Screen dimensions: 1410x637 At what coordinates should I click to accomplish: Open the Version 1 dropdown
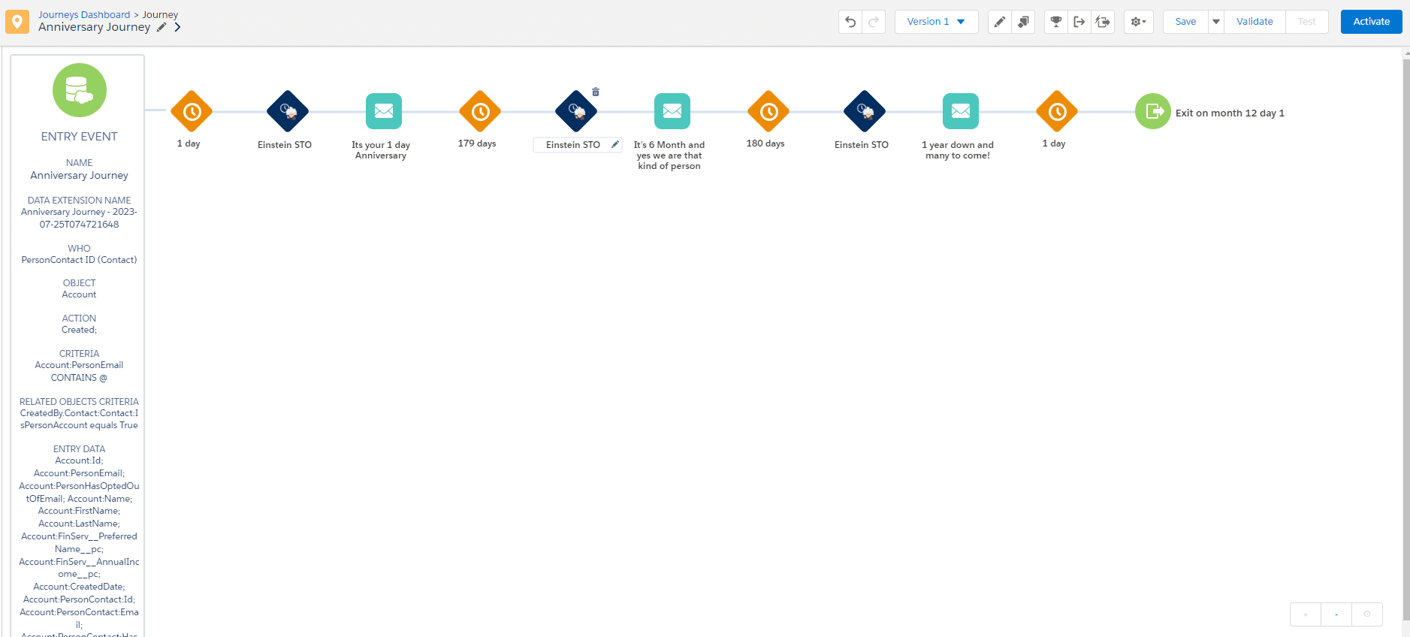coord(936,22)
